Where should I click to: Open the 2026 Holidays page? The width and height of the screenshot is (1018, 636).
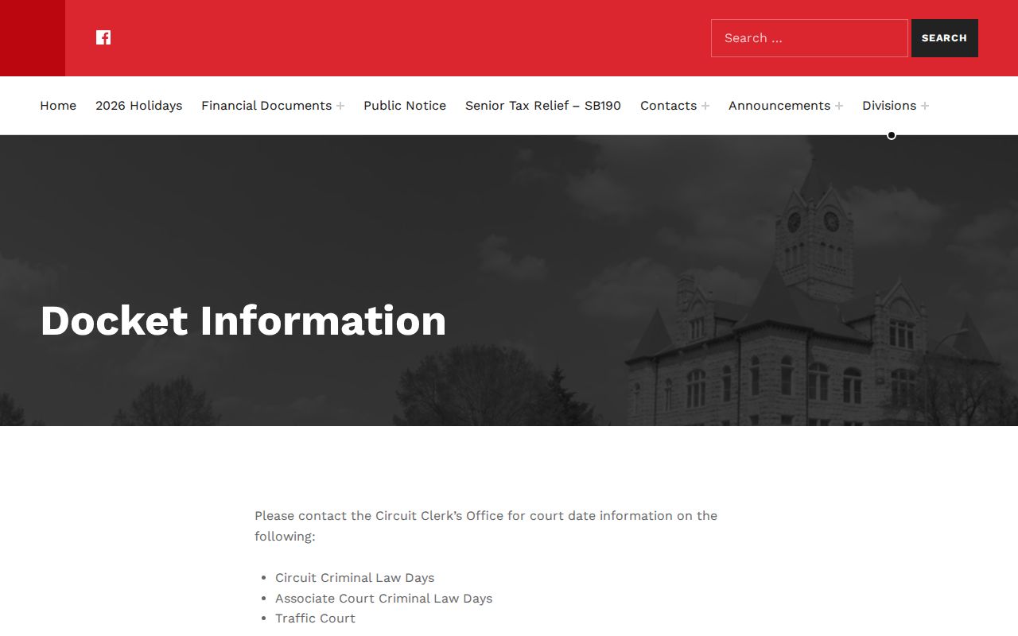pyautogui.click(x=138, y=106)
